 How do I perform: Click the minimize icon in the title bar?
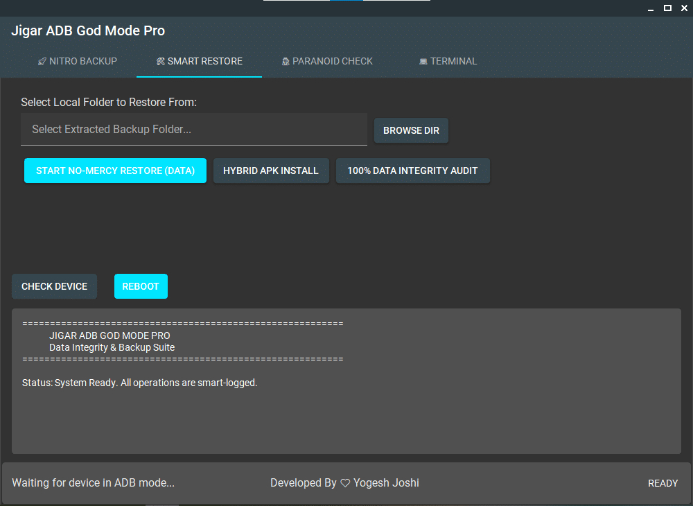650,8
